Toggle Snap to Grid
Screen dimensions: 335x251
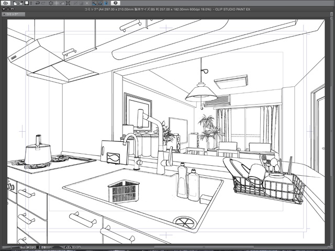click(106, 3)
